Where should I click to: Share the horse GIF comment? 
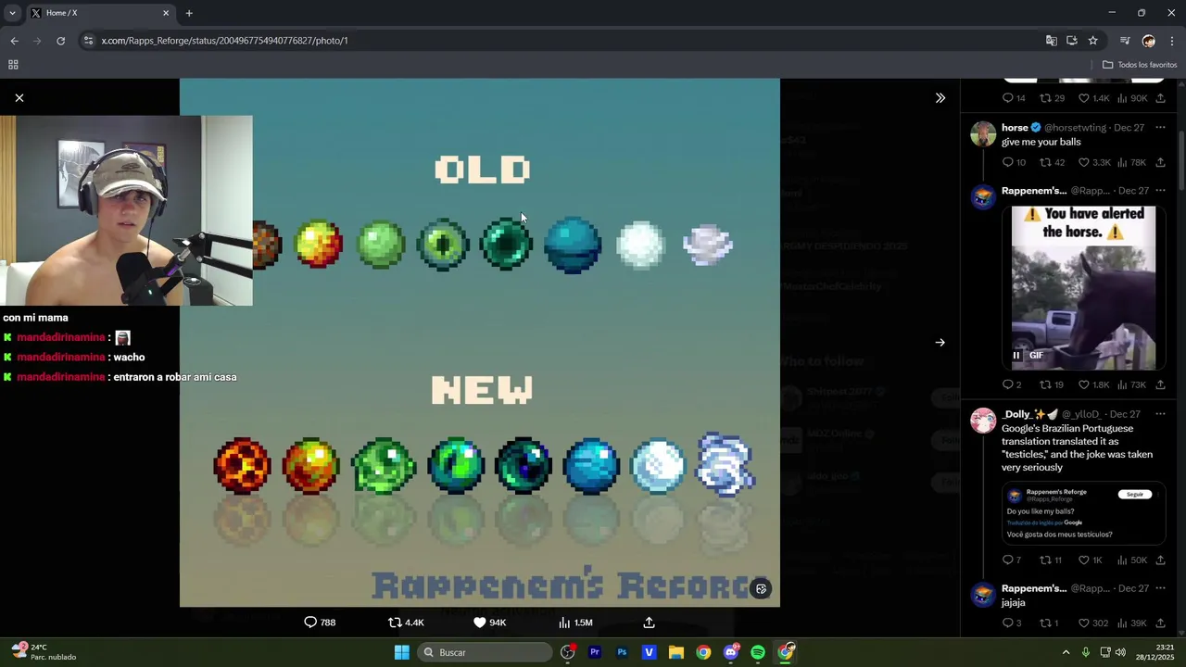[1160, 384]
